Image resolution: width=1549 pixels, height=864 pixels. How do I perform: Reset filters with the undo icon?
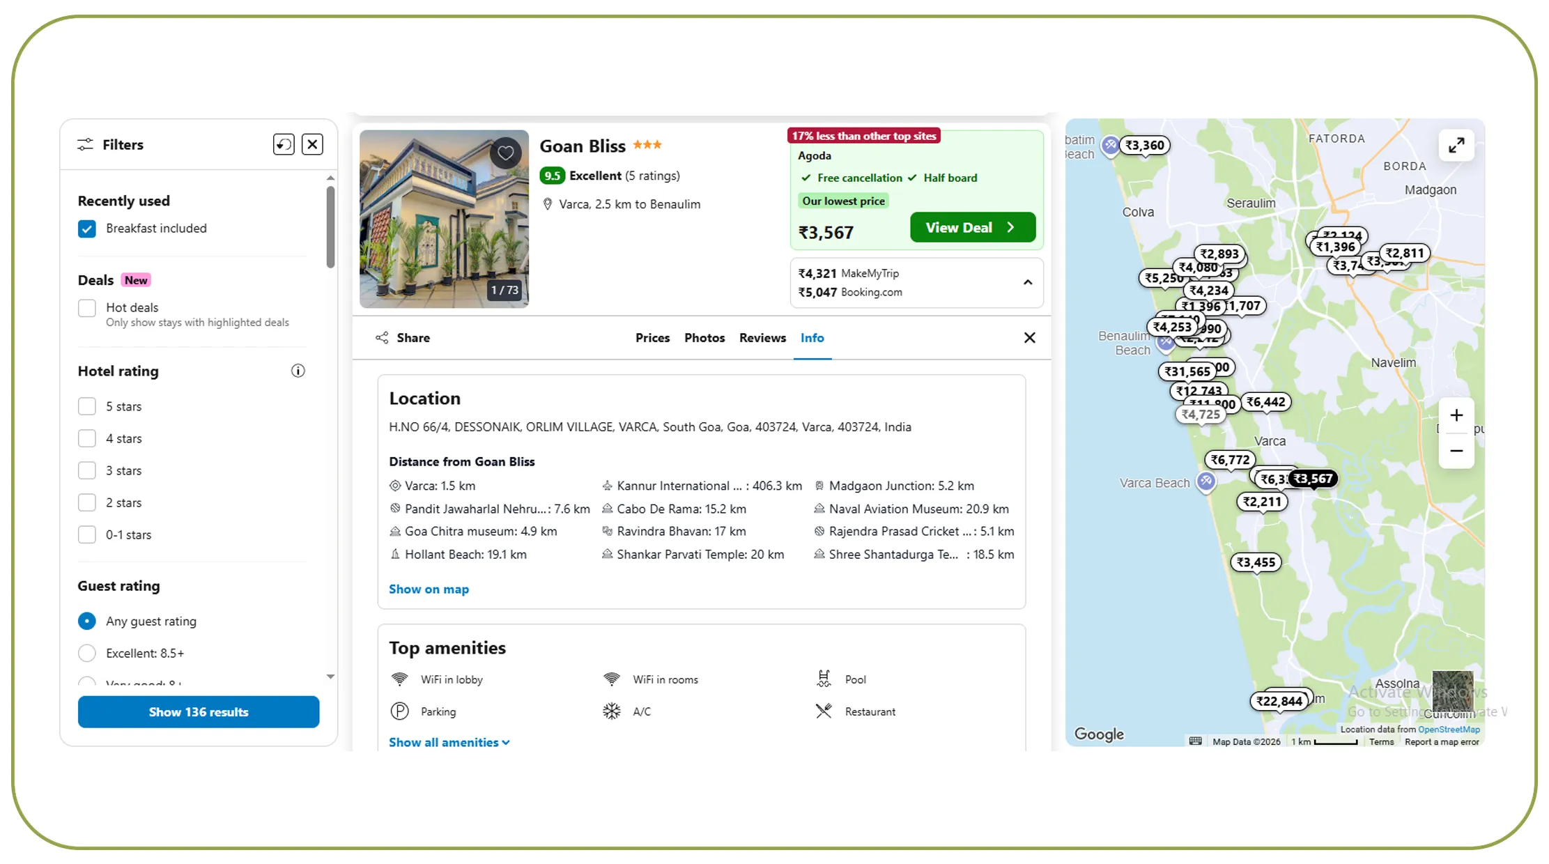coord(284,144)
